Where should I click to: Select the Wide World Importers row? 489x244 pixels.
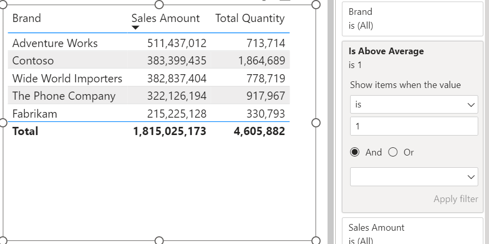(x=67, y=78)
